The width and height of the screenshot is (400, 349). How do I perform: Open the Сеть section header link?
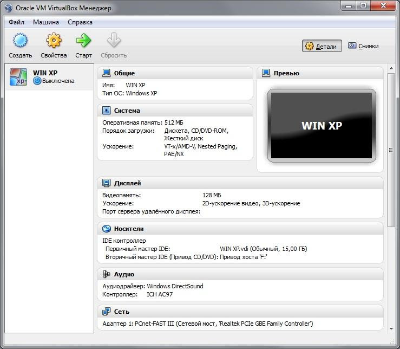(x=122, y=312)
